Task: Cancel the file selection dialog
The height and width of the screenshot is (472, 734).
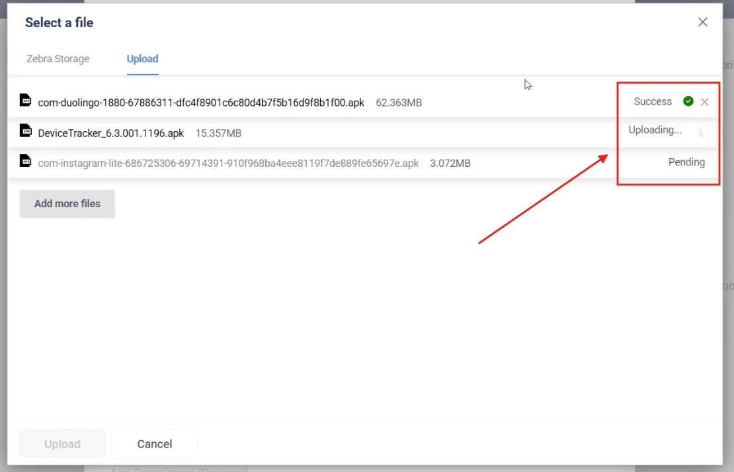Action: pos(154,444)
